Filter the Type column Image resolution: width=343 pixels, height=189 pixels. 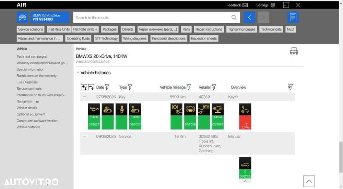[130, 87]
